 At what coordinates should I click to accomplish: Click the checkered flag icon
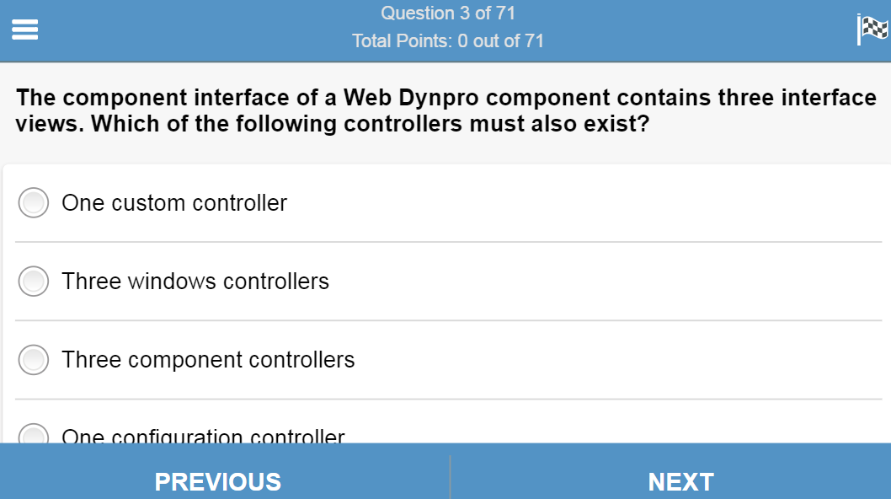[872, 29]
